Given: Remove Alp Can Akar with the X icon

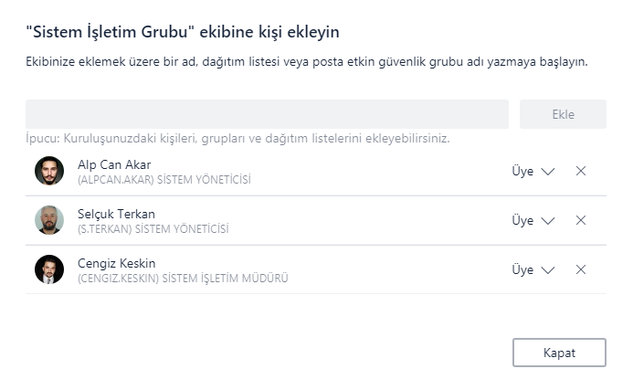Looking at the screenshot, I should pyautogui.click(x=581, y=171).
